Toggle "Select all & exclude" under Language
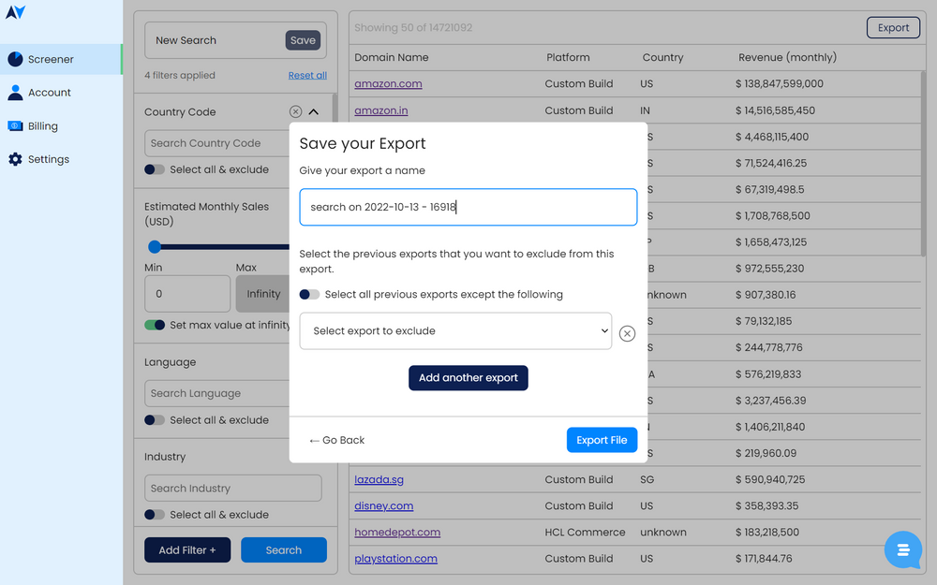The width and height of the screenshot is (937, 585). tap(154, 419)
